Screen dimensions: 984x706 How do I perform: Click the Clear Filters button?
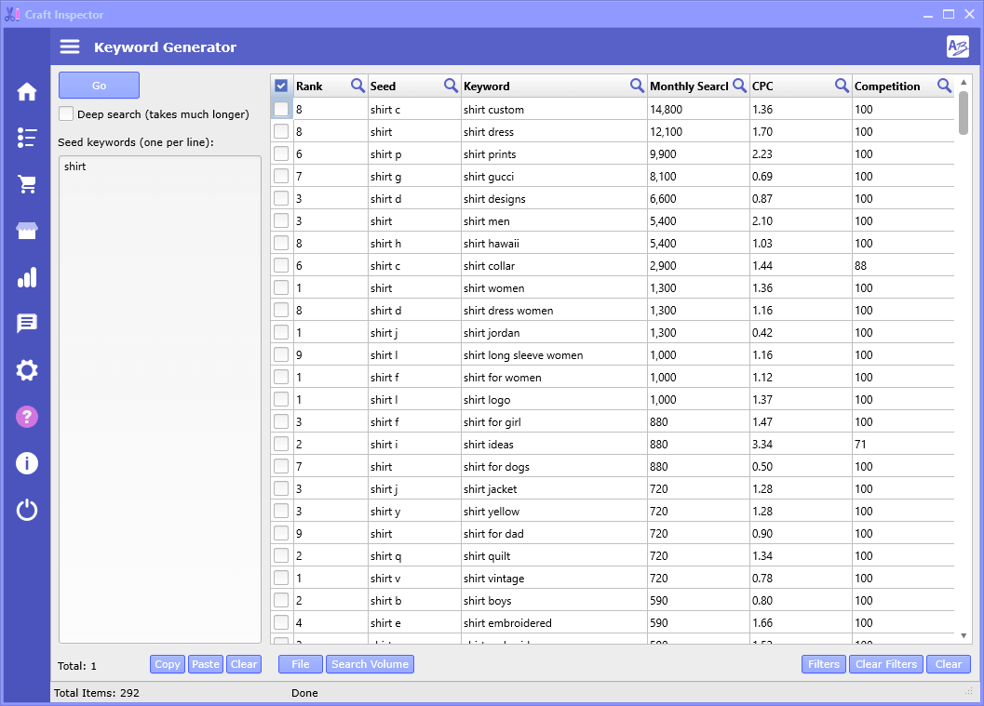tap(885, 664)
